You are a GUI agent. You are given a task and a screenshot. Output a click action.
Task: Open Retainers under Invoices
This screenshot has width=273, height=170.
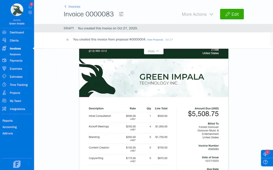(15, 54)
